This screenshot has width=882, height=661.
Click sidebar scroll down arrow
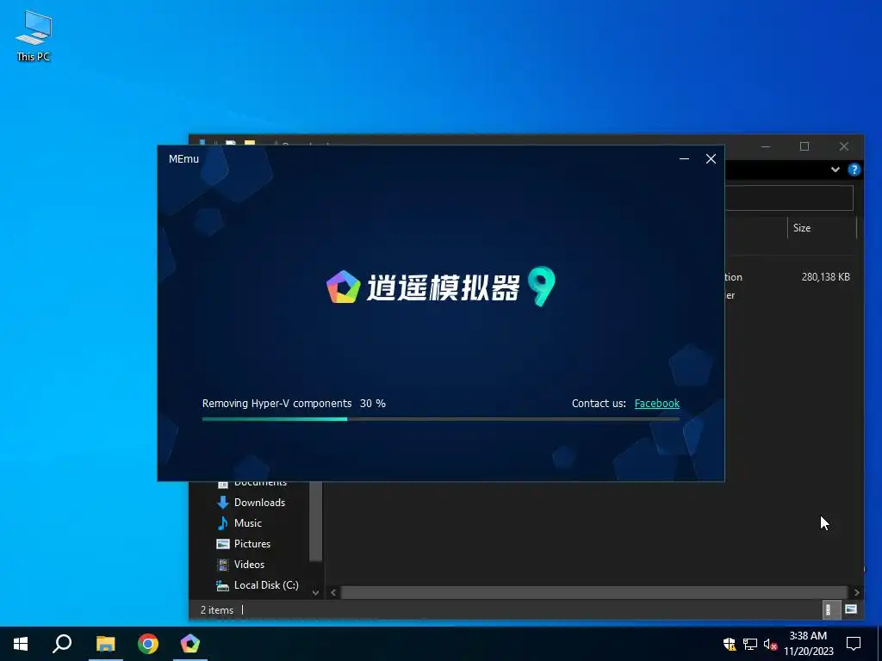click(315, 592)
